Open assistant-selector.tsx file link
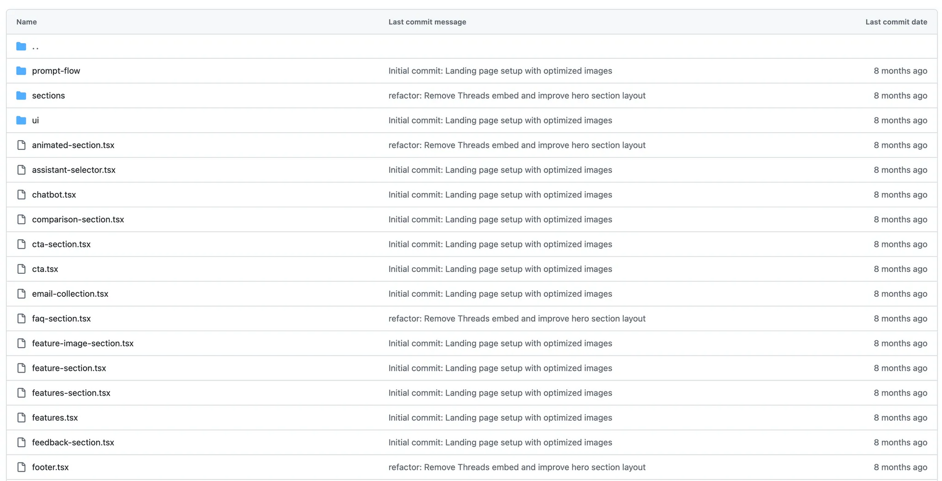The image size is (942, 481). point(74,170)
